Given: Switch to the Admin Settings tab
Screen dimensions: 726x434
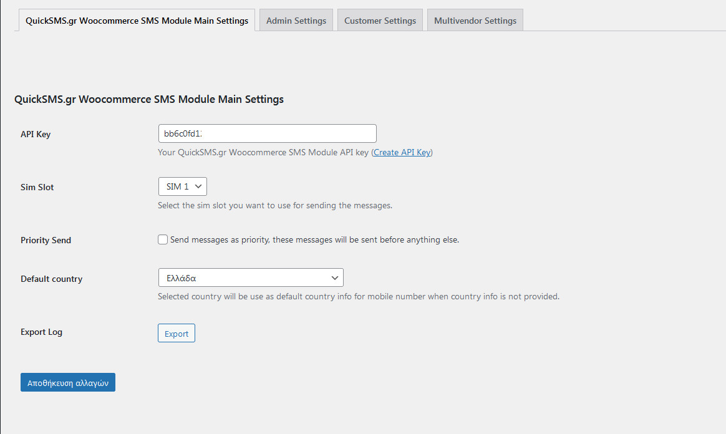Looking at the screenshot, I should [x=296, y=21].
